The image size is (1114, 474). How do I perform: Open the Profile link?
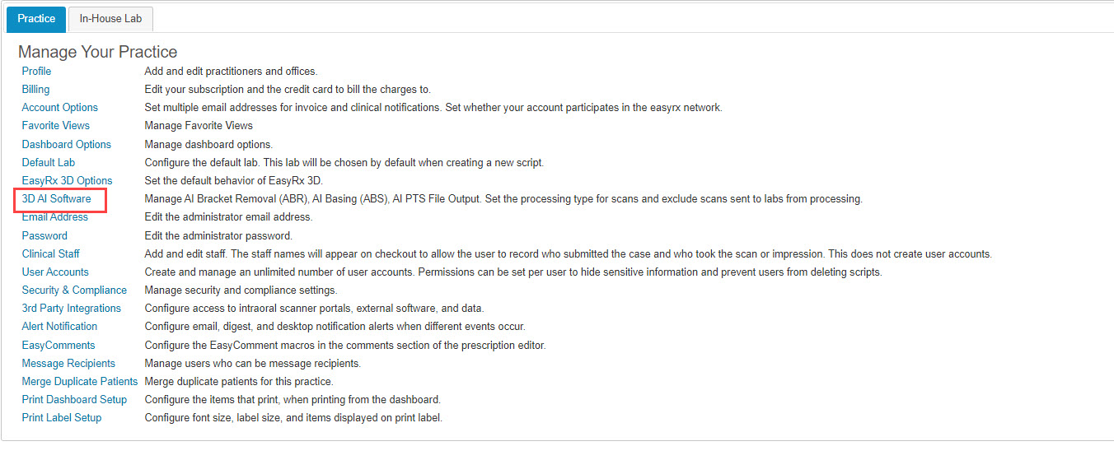36,71
